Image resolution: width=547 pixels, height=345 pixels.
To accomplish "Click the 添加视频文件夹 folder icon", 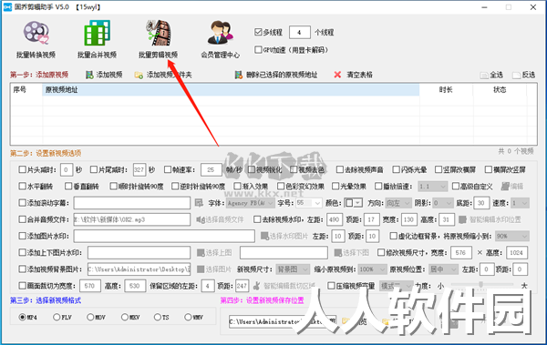I will (139, 75).
